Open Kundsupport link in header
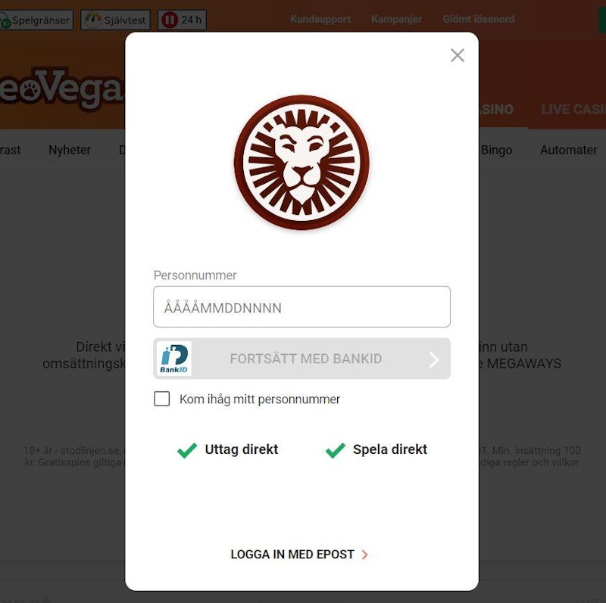 [x=320, y=19]
